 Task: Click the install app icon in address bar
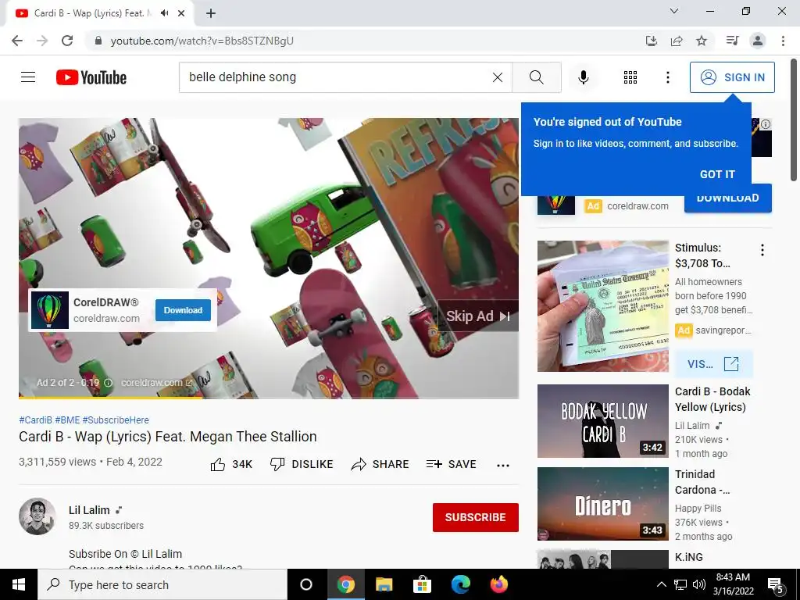pyautogui.click(x=652, y=41)
